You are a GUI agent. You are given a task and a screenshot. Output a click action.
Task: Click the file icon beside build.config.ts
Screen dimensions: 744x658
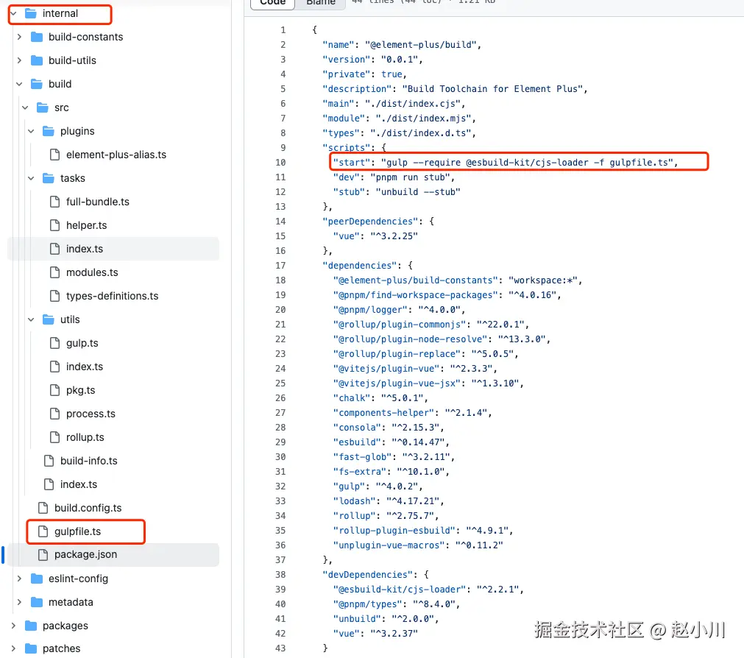43,508
